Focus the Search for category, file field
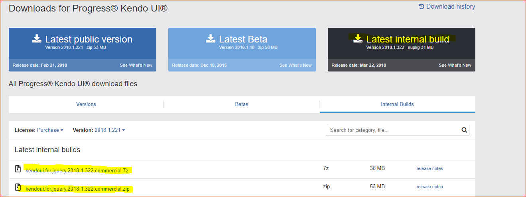This screenshot has height=197, width=526. pos(393,130)
